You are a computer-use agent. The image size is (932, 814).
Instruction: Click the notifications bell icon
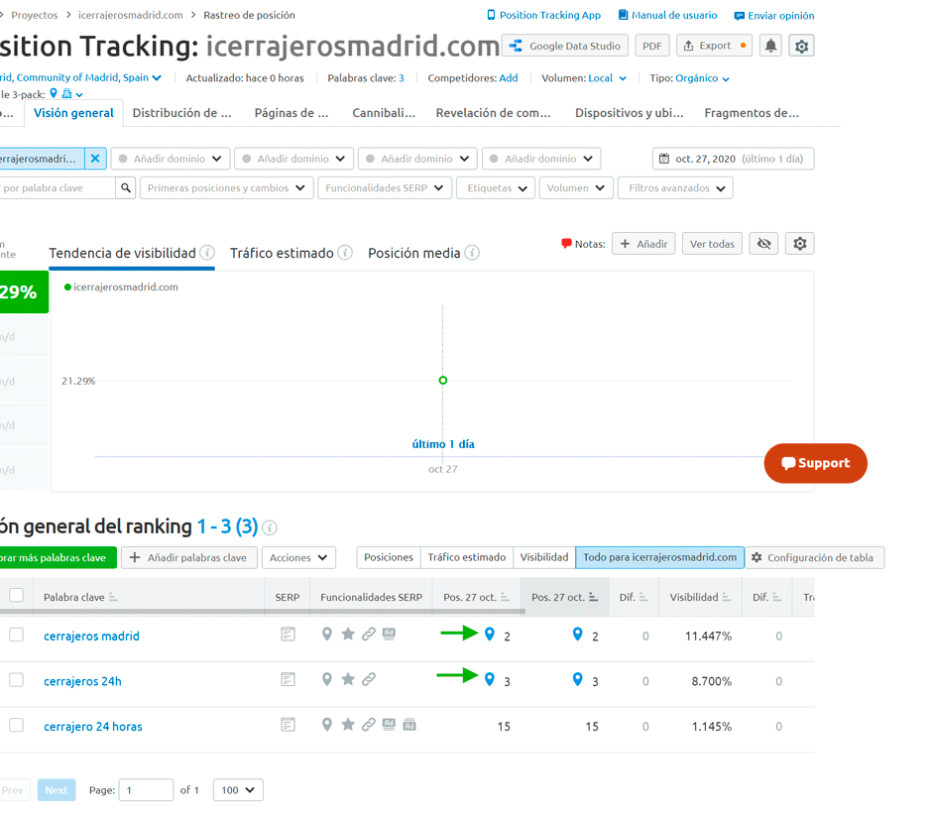coord(770,46)
